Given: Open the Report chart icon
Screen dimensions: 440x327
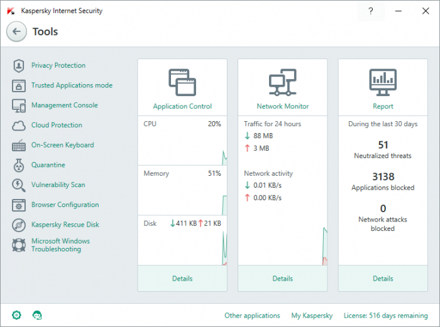Looking at the screenshot, I should (383, 82).
